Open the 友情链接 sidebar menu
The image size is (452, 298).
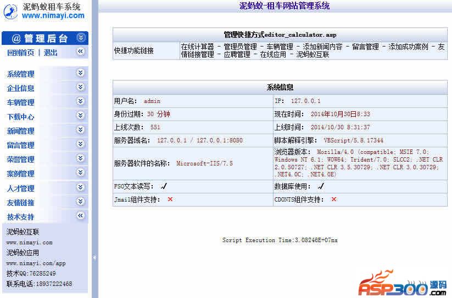20,203
